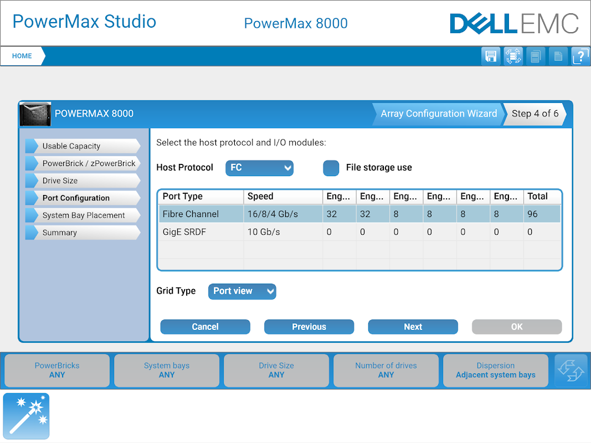Click the 16/8/4 Gb/s speed cell
This screenshot has height=443, width=591.
(x=283, y=214)
